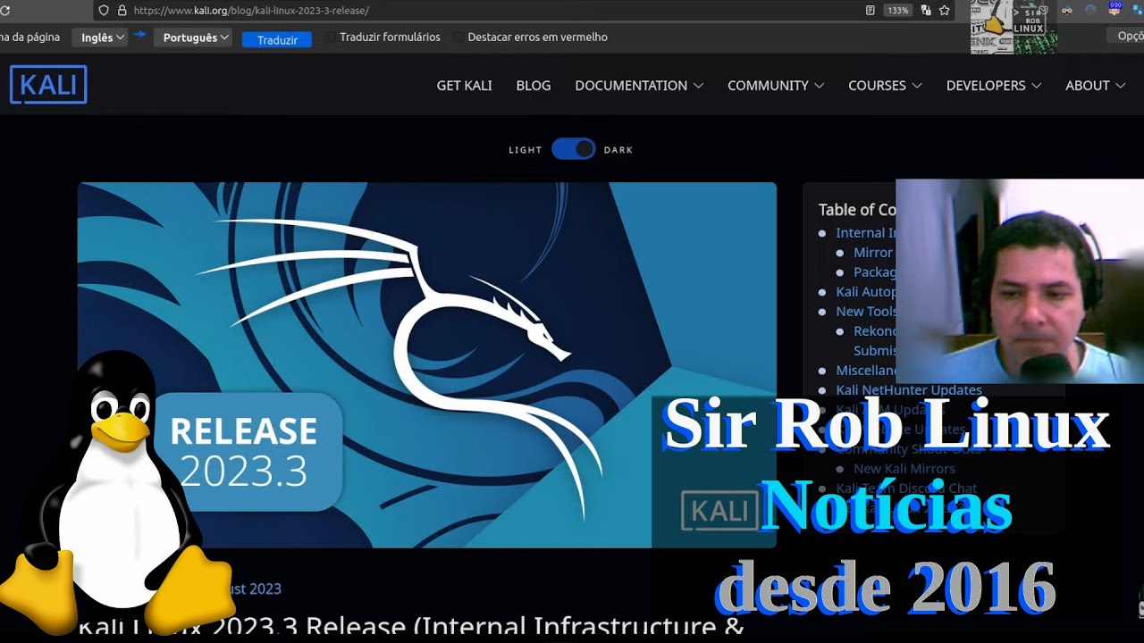Viewport: 1144px width, 643px height.
Task: Expand the Documentation menu
Action: (x=639, y=86)
